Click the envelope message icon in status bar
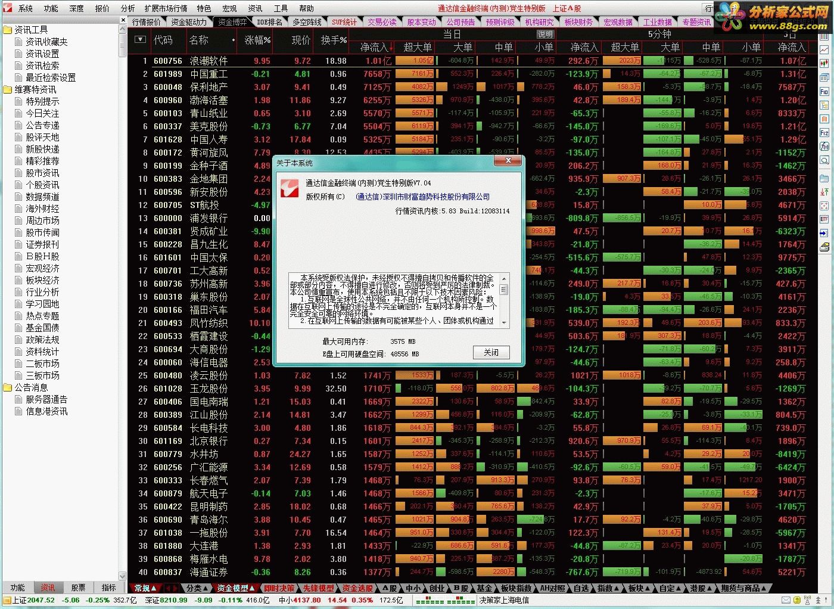The width and height of the screenshot is (834, 609). pos(787,600)
